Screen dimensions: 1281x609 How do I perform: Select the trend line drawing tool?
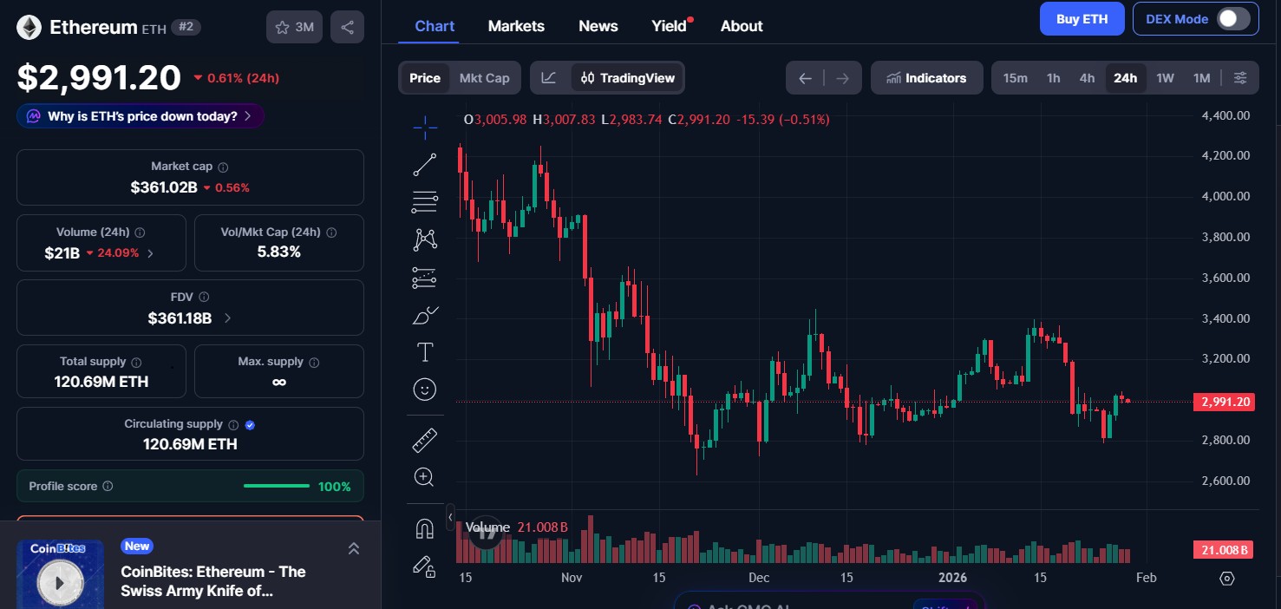coord(424,164)
